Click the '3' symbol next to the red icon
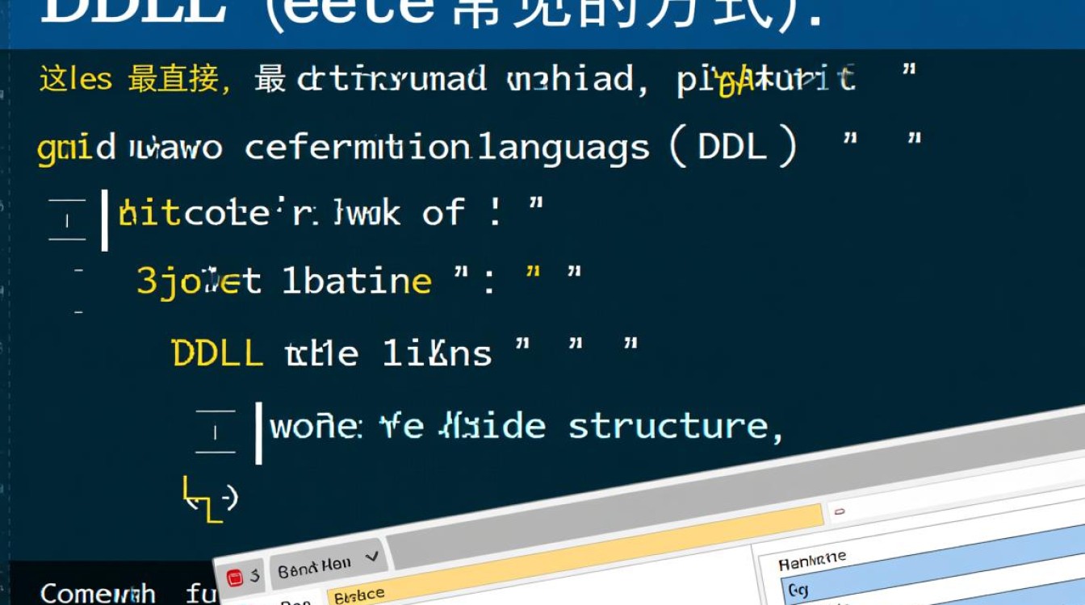Viewport: 1085px width, 605px height. tap(254, 576)
